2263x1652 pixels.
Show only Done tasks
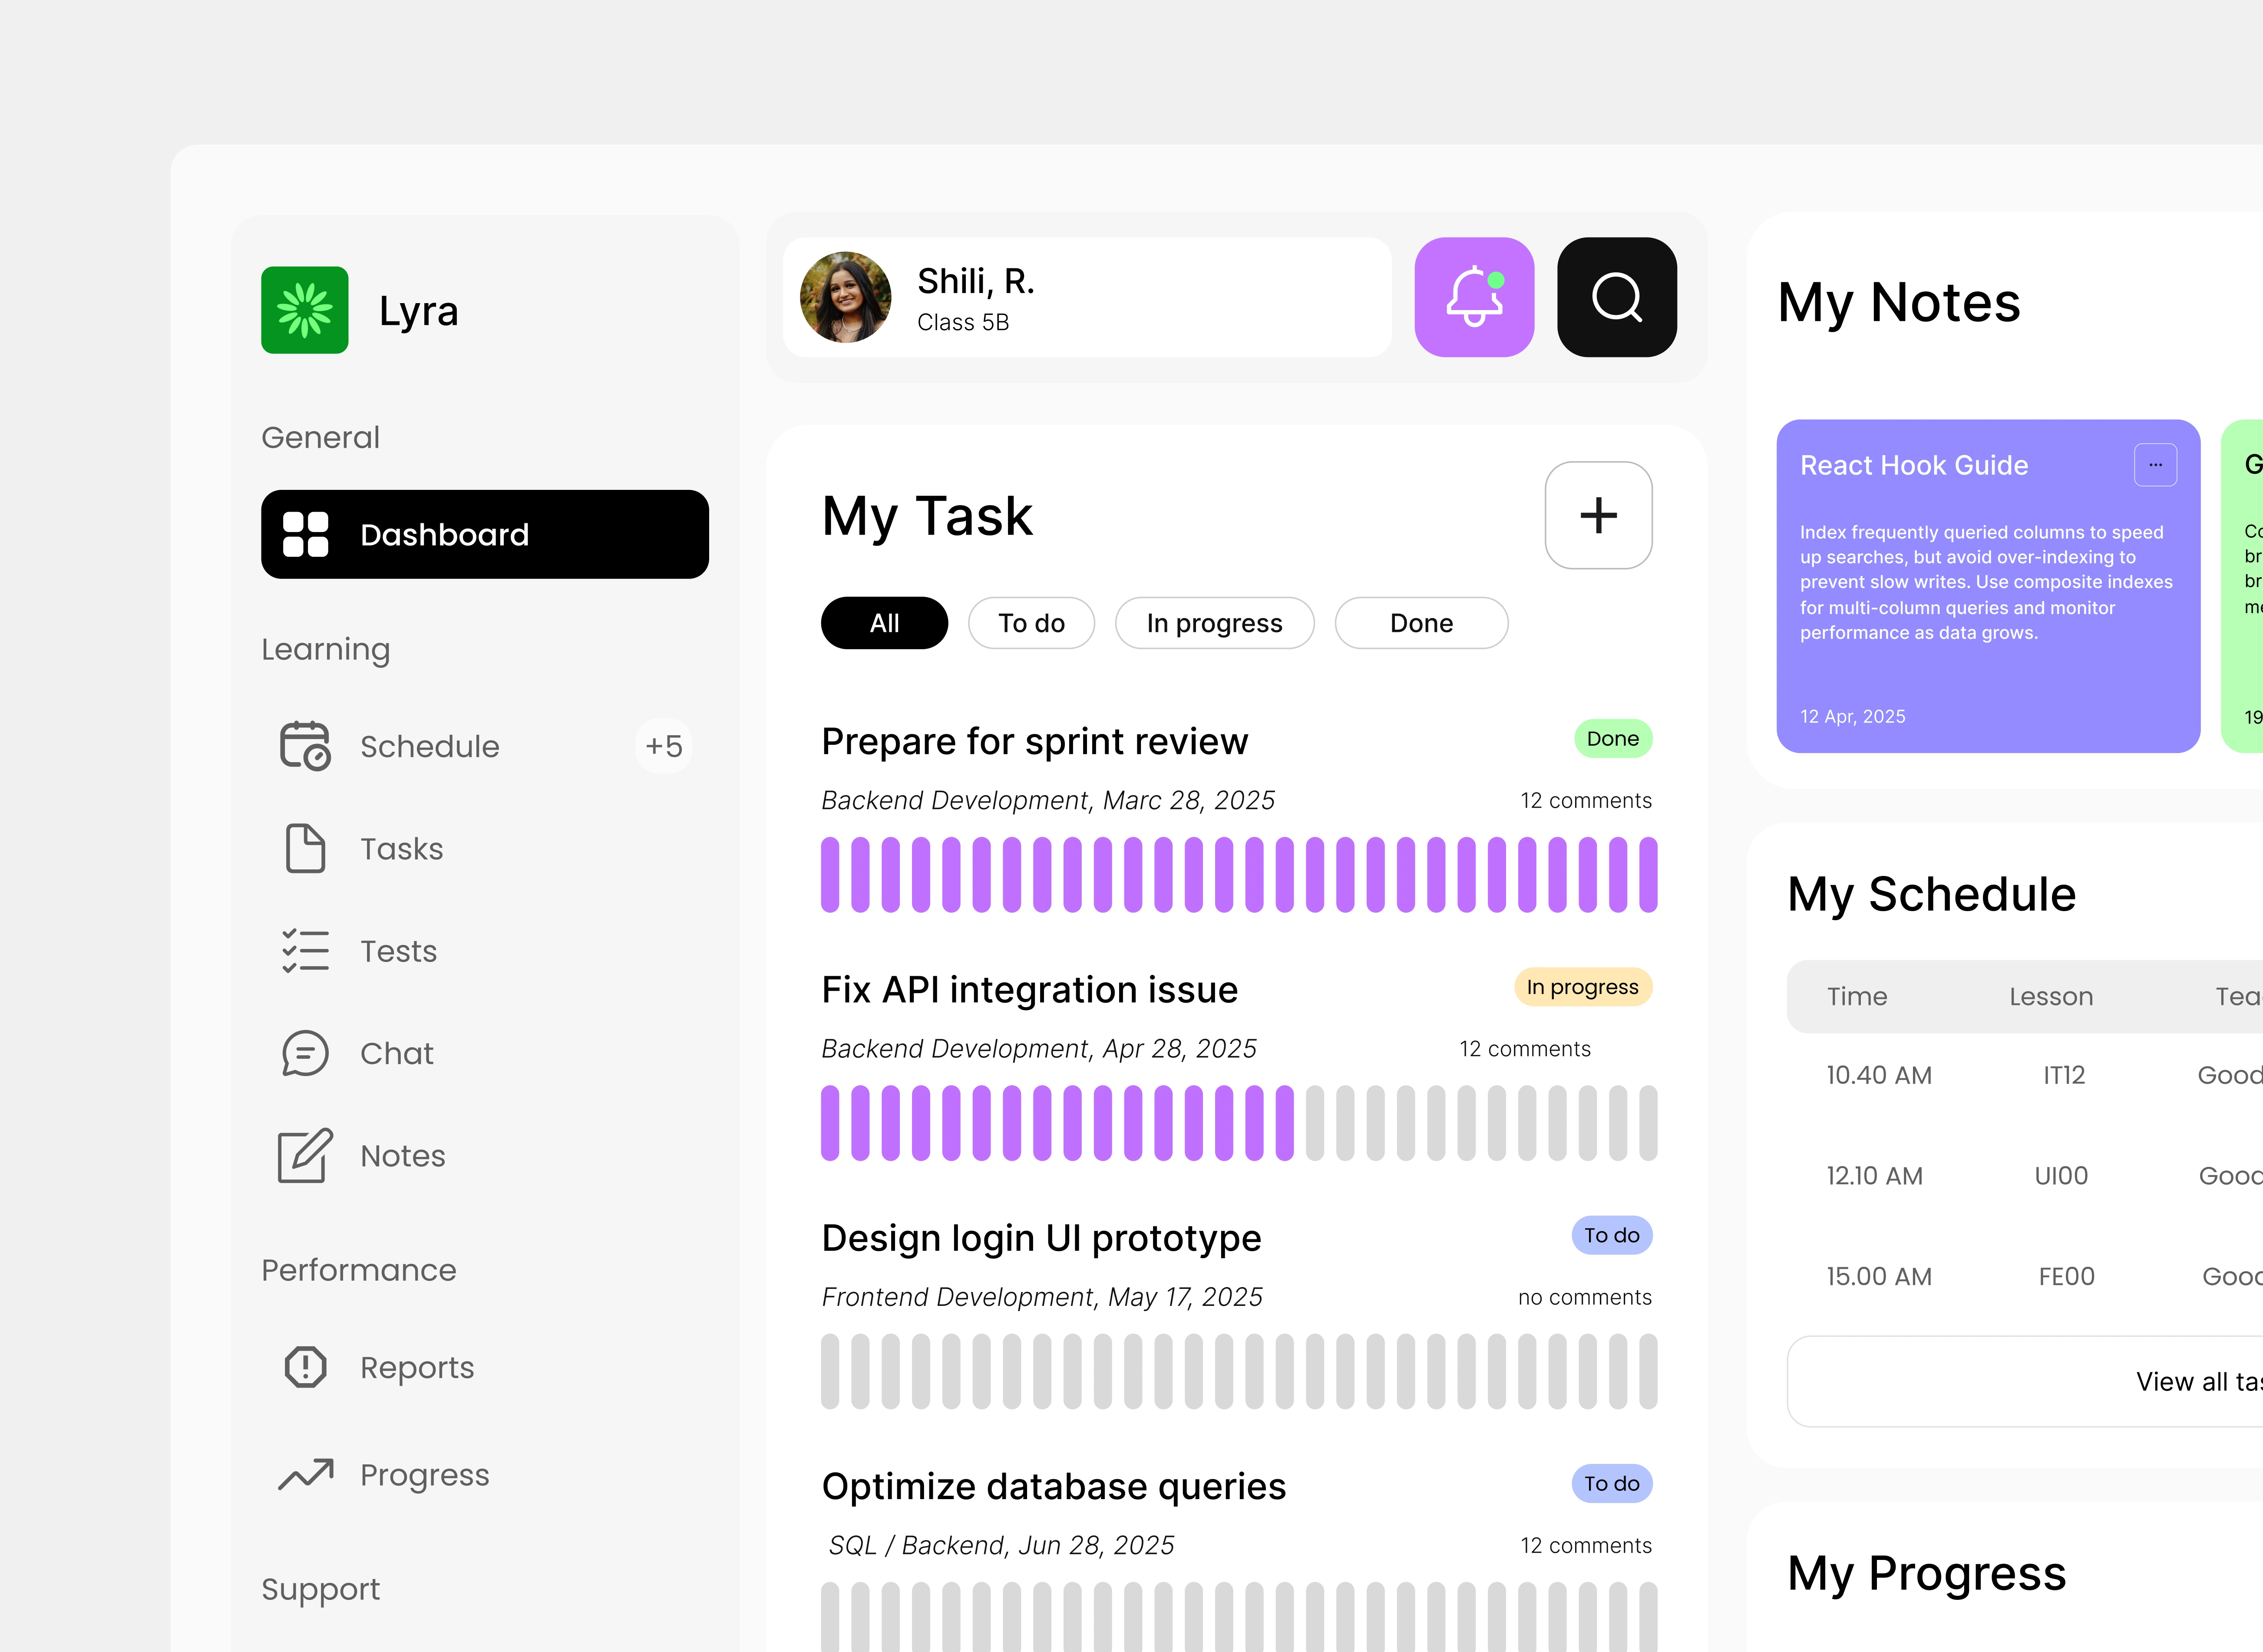point(1421,623)
